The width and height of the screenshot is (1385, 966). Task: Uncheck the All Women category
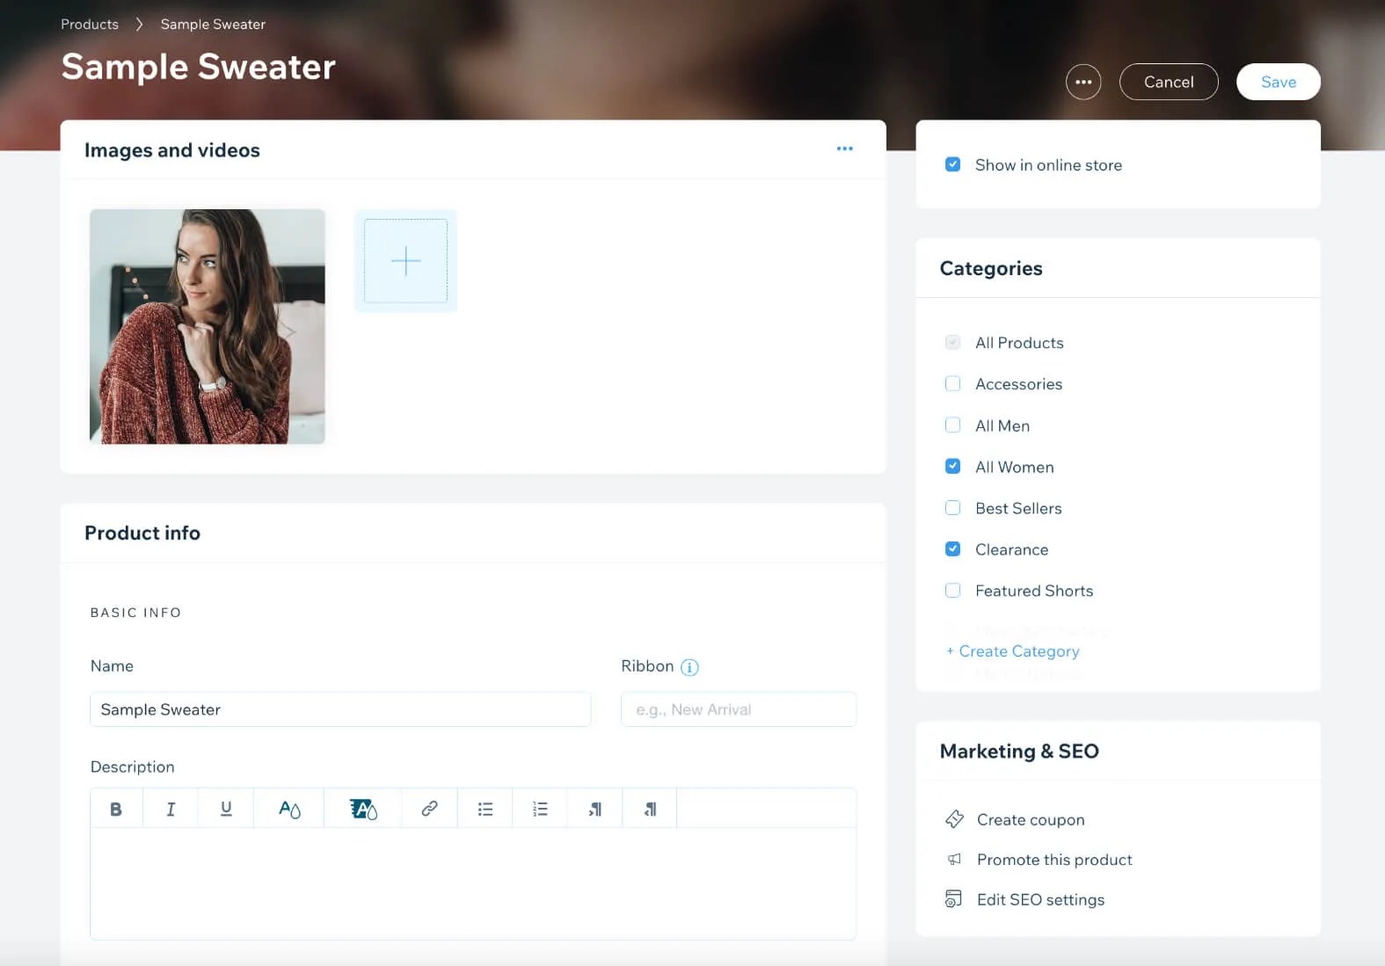952,466
